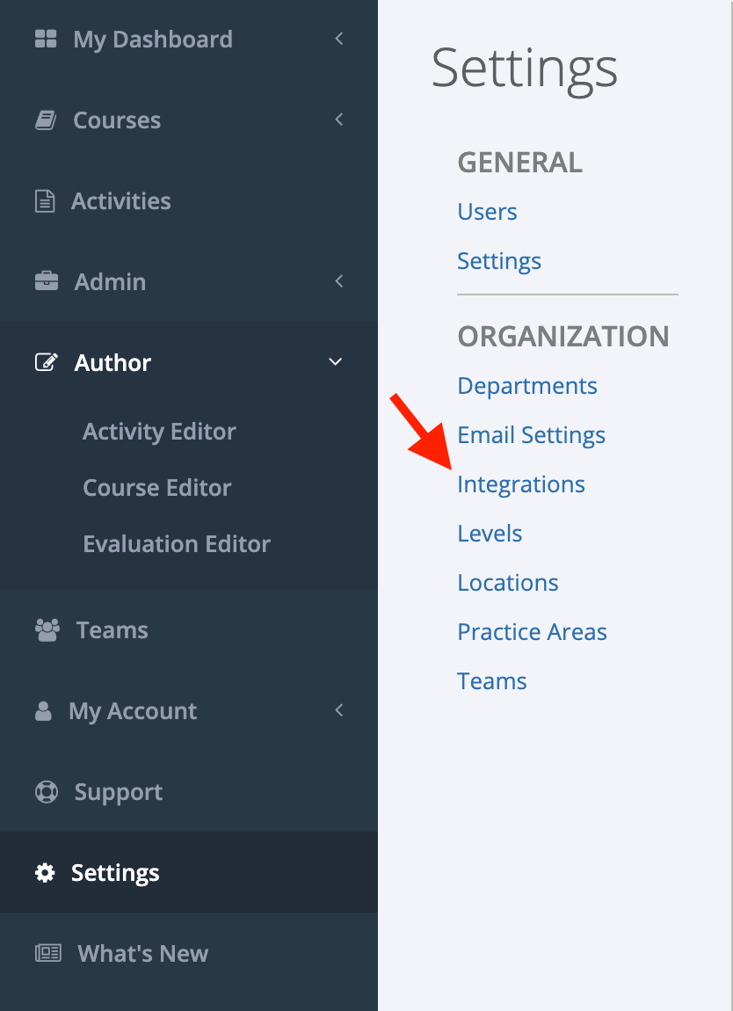The height and width of the screenshot is (1011, 733).
Task: Expand the My Account chevron
Action: pyautogui.click(x=339, y=710)
